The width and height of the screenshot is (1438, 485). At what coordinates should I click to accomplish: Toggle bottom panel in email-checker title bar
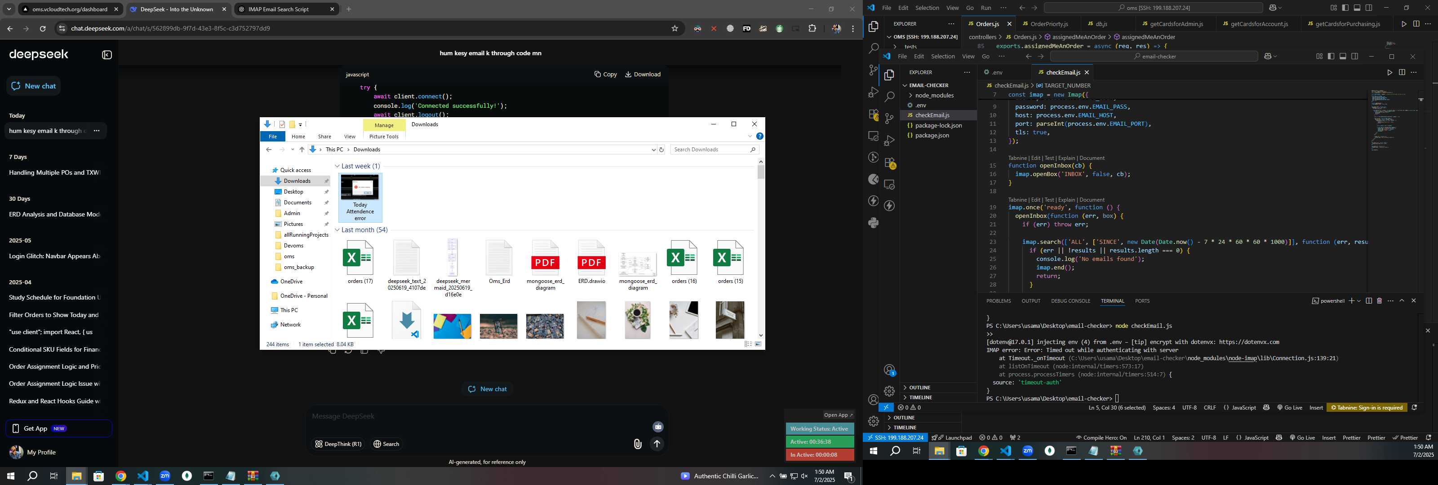[x=1343, y=57]
